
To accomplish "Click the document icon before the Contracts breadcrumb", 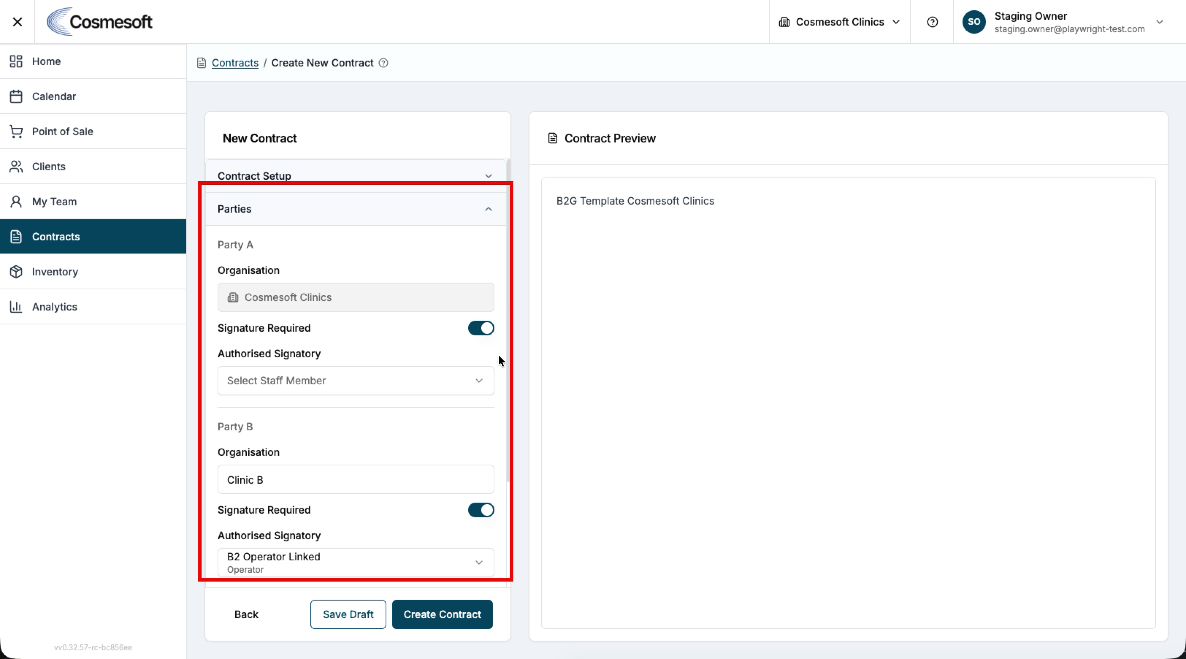I will (x=201, y=62).
